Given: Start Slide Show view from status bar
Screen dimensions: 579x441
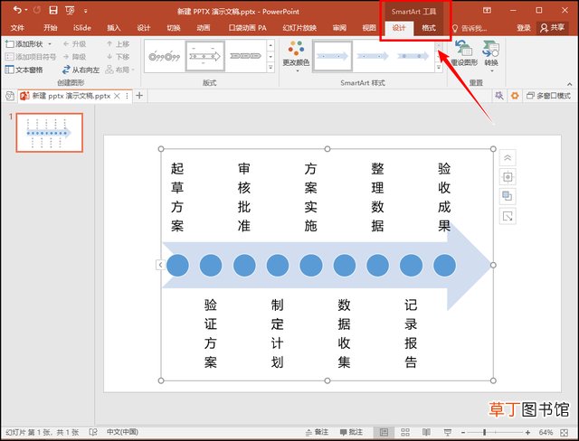Looking at the screenshot, I should click(448, 433).
